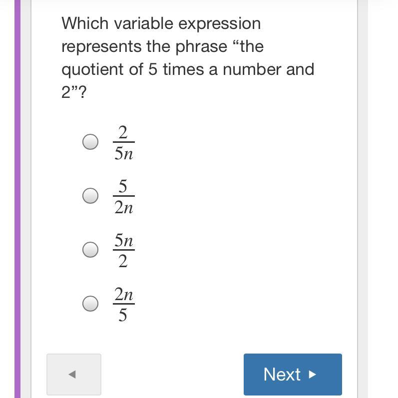Pick the radio button for 5n over 2
Image resolution: width=398 pixels, height=398 pixels.
90,250
